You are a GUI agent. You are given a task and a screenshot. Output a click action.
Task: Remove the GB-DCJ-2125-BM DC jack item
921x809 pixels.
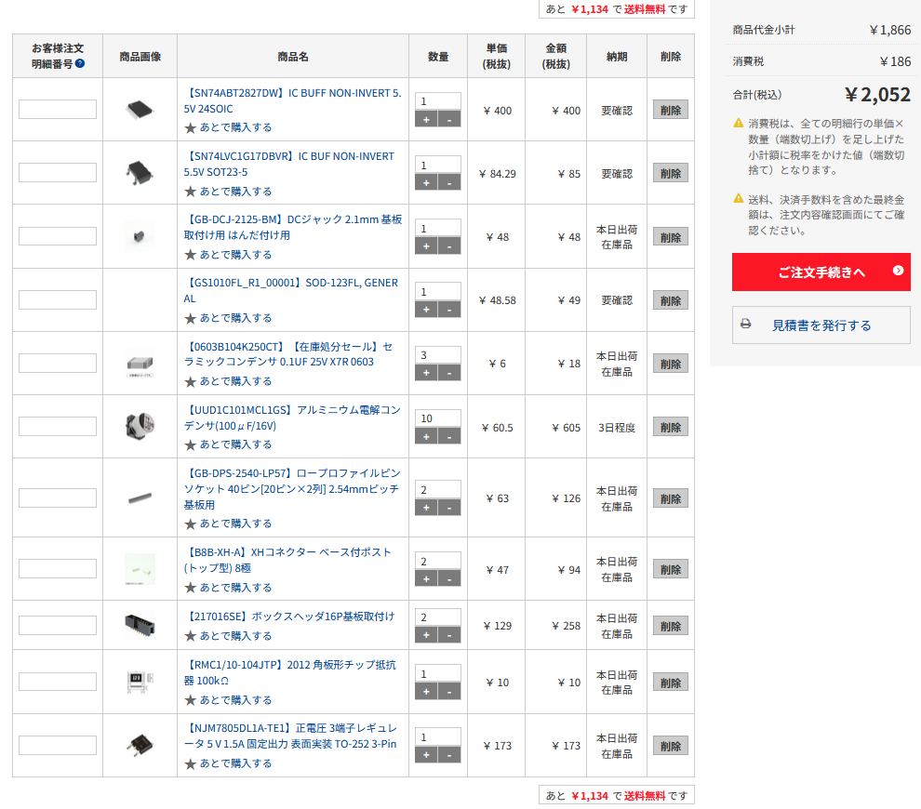click(670, 237)
